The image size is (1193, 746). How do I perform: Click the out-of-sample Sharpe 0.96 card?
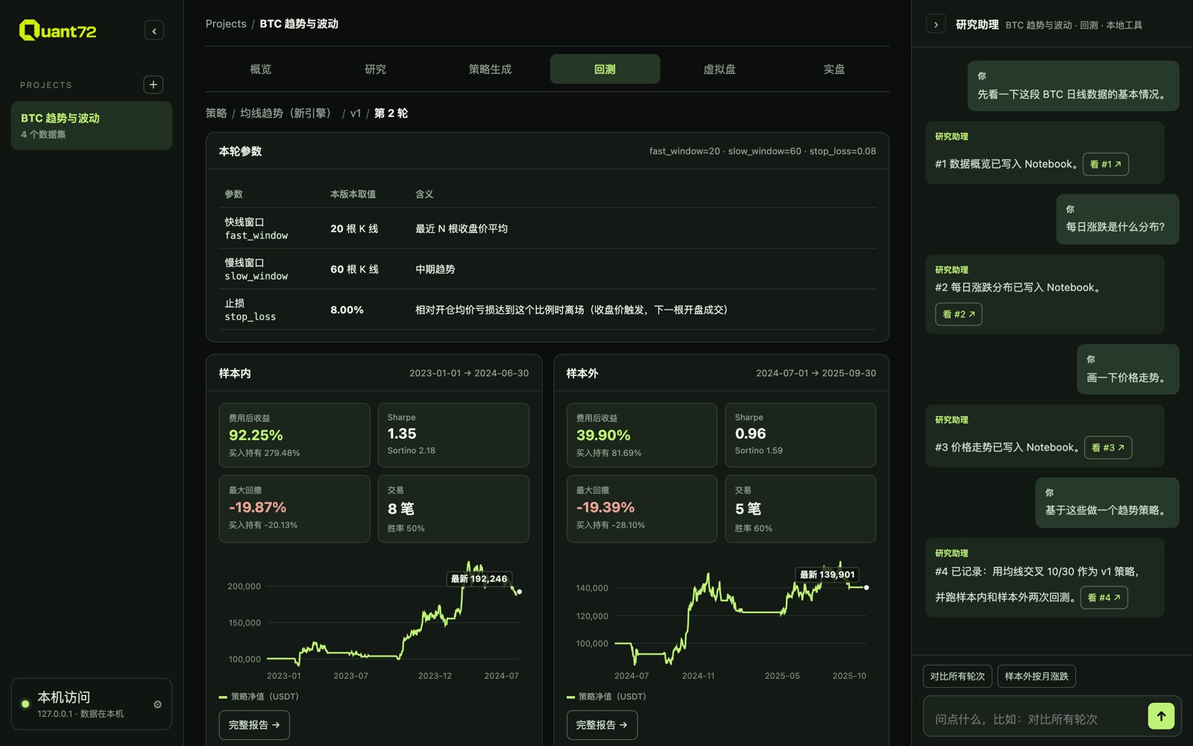pos(801,435)
